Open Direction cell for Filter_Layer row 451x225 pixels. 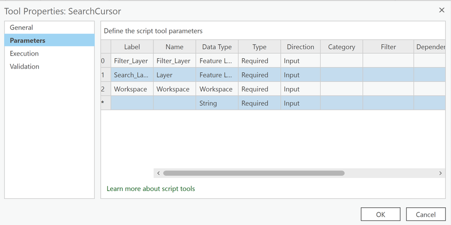(x=300, y=61)
